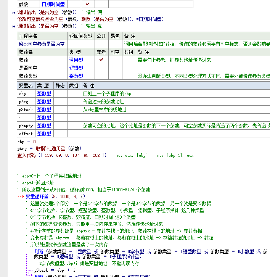The height and width of the screenshot is (277, 270).
Task: Click 整数型 type of variable ebp
Action: click(x=44, y=93)
